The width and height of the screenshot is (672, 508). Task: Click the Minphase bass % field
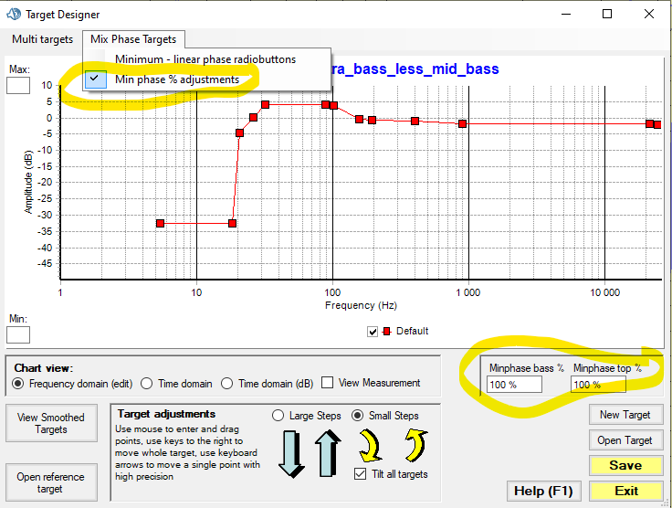point(514,385)
